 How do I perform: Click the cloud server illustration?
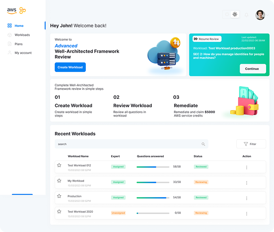tap(164, 54)
